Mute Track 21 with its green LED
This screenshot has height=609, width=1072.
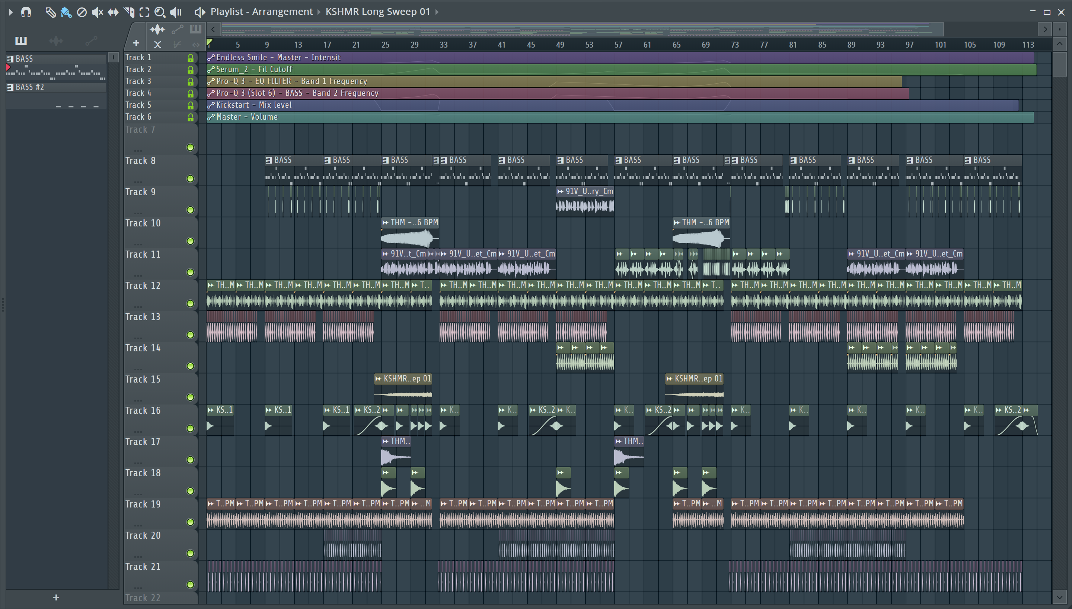(x=190, y=585)
